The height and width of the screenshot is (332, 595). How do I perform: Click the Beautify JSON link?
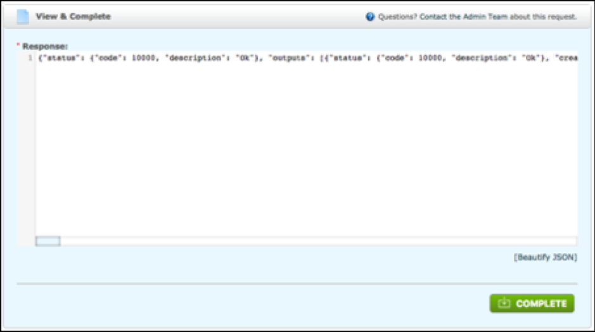click(x=546, y=257)
